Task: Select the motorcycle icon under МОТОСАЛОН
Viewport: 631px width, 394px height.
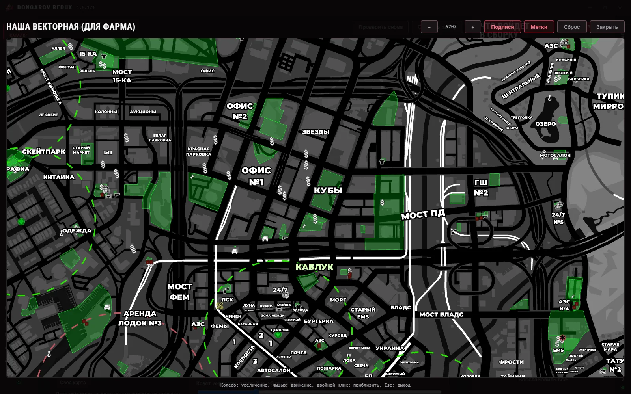Action: [x=555, y=158]
